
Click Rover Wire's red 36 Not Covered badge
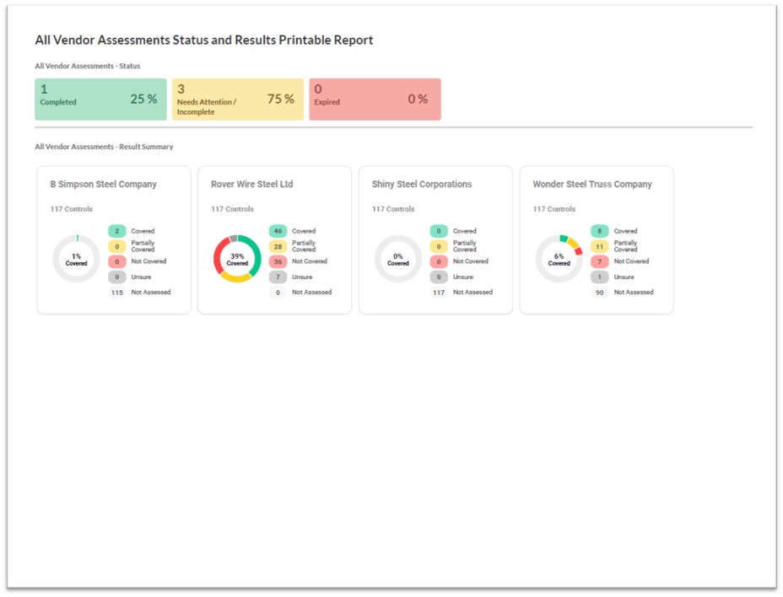278,261
